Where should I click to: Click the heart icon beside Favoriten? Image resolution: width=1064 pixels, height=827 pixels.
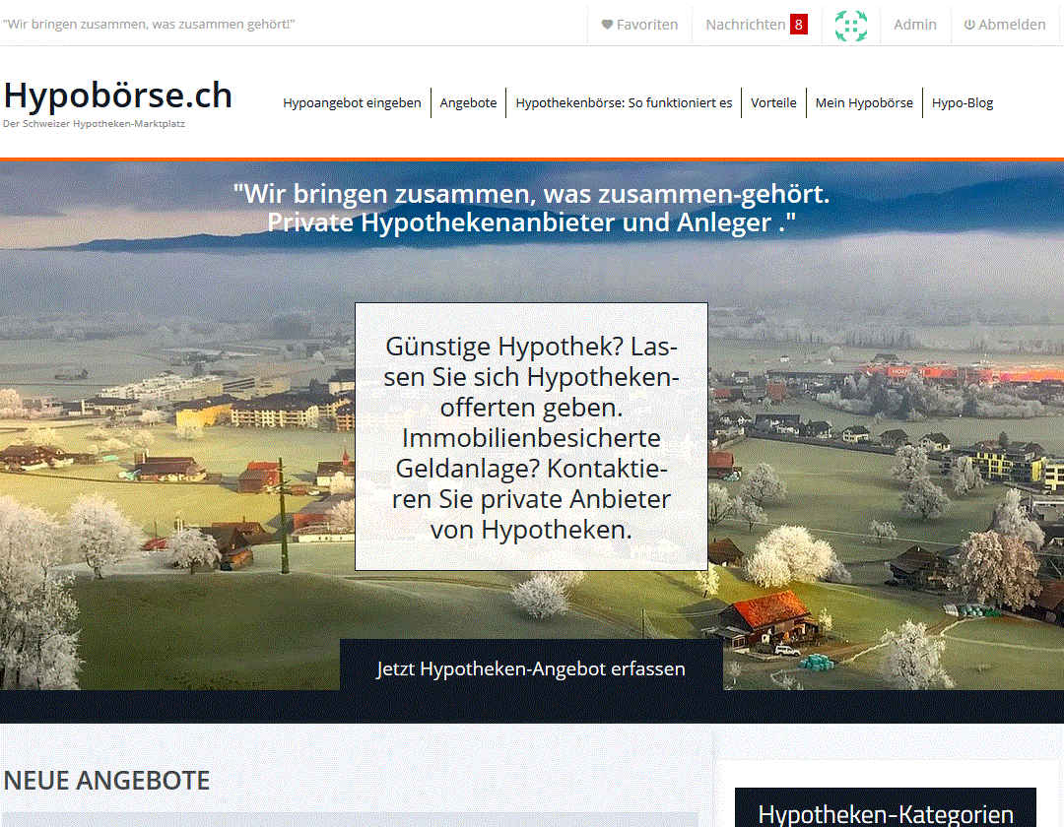[607, 25]
